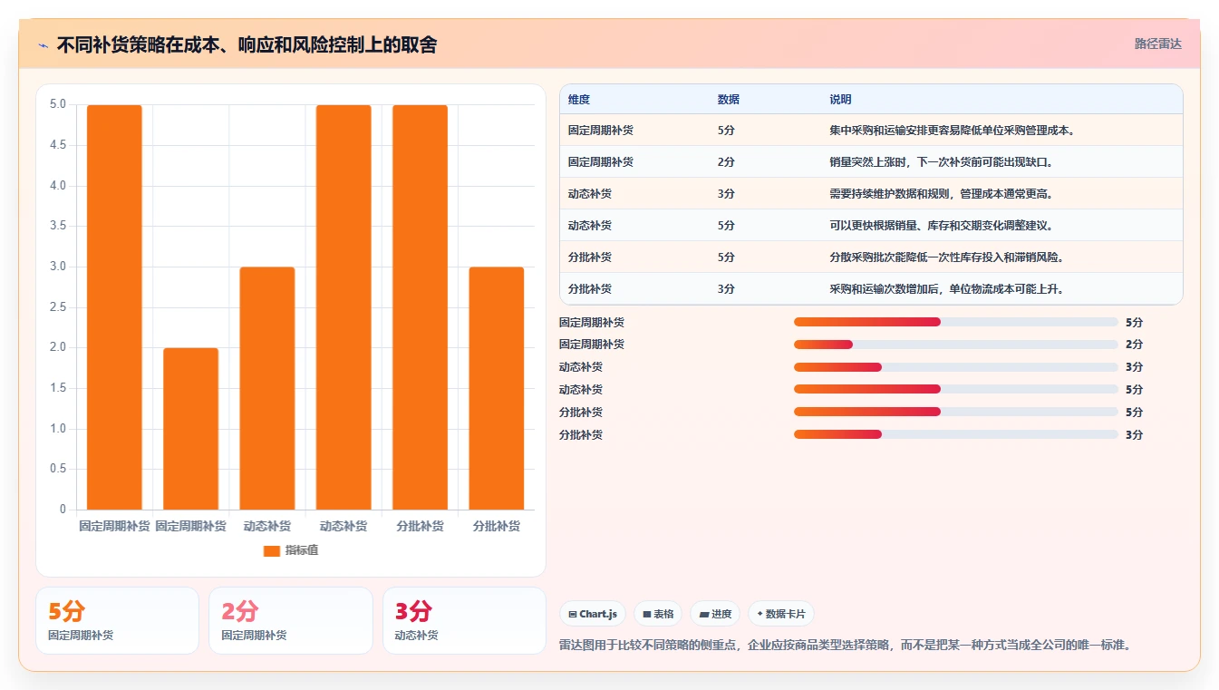Click the 动态补货 progress bar showing 3分
The height and width of the screenshot is (690, 1219).
pyautogui.click(x=956, y=367)
